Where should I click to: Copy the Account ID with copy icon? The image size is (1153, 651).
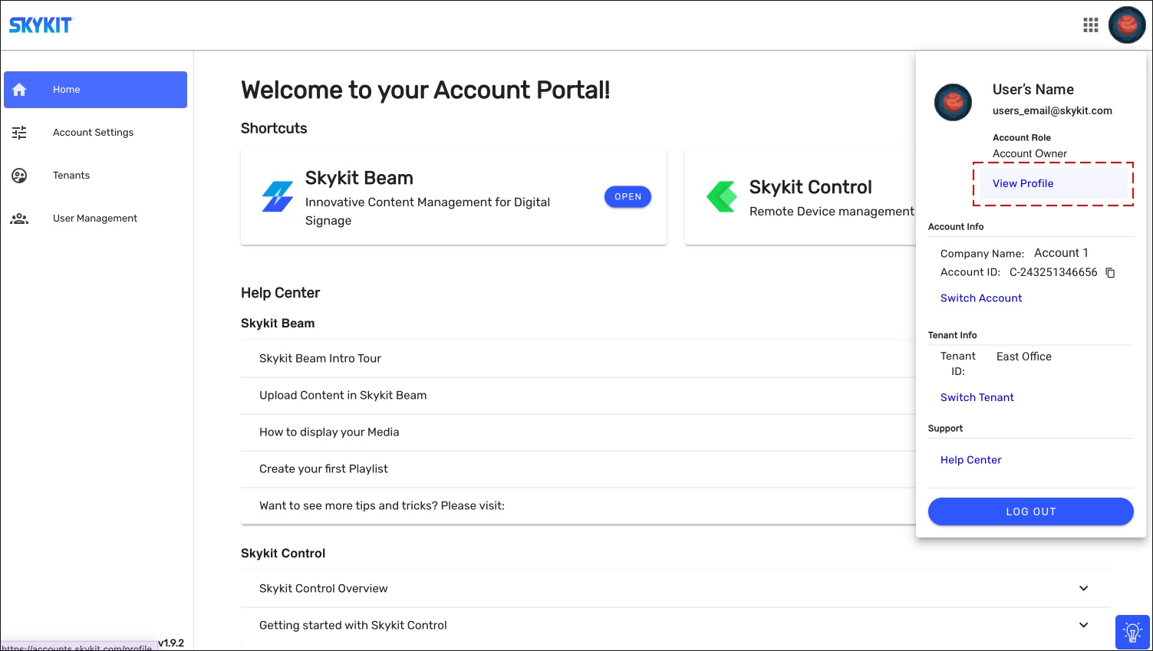click(1109, 273)
